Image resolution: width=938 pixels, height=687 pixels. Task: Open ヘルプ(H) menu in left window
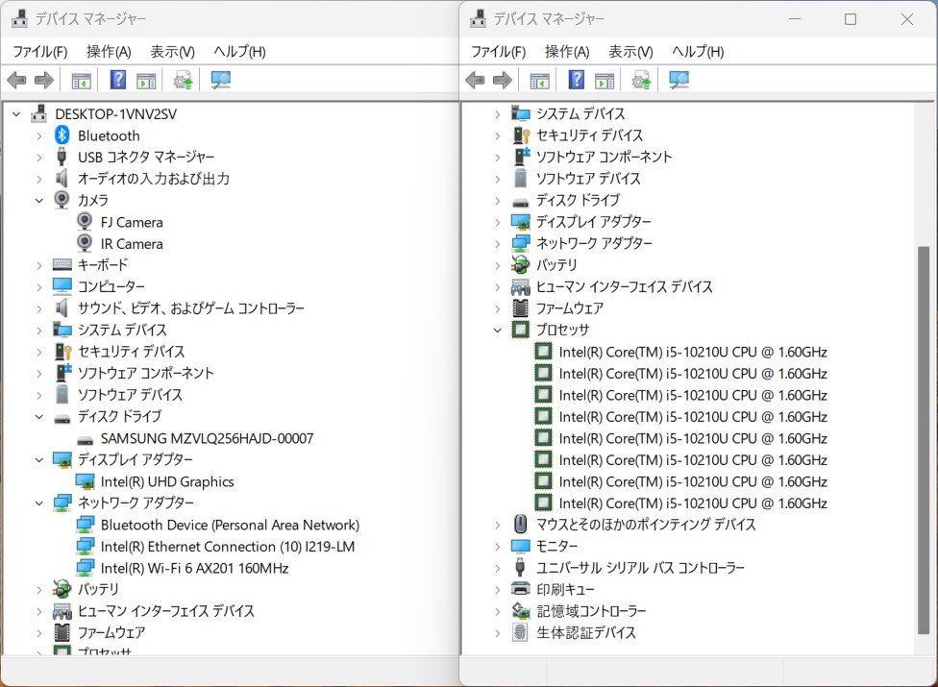[x=240, y=52]
